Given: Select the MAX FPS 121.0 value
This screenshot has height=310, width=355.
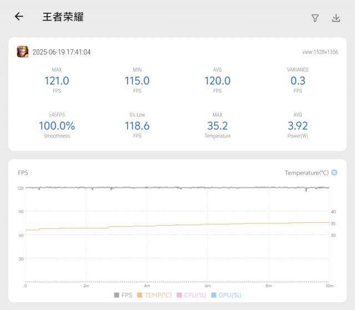Looking at the screenshot, I should point(57,81).
